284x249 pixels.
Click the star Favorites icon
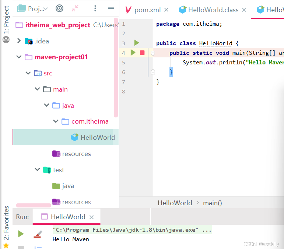(6, 245)
